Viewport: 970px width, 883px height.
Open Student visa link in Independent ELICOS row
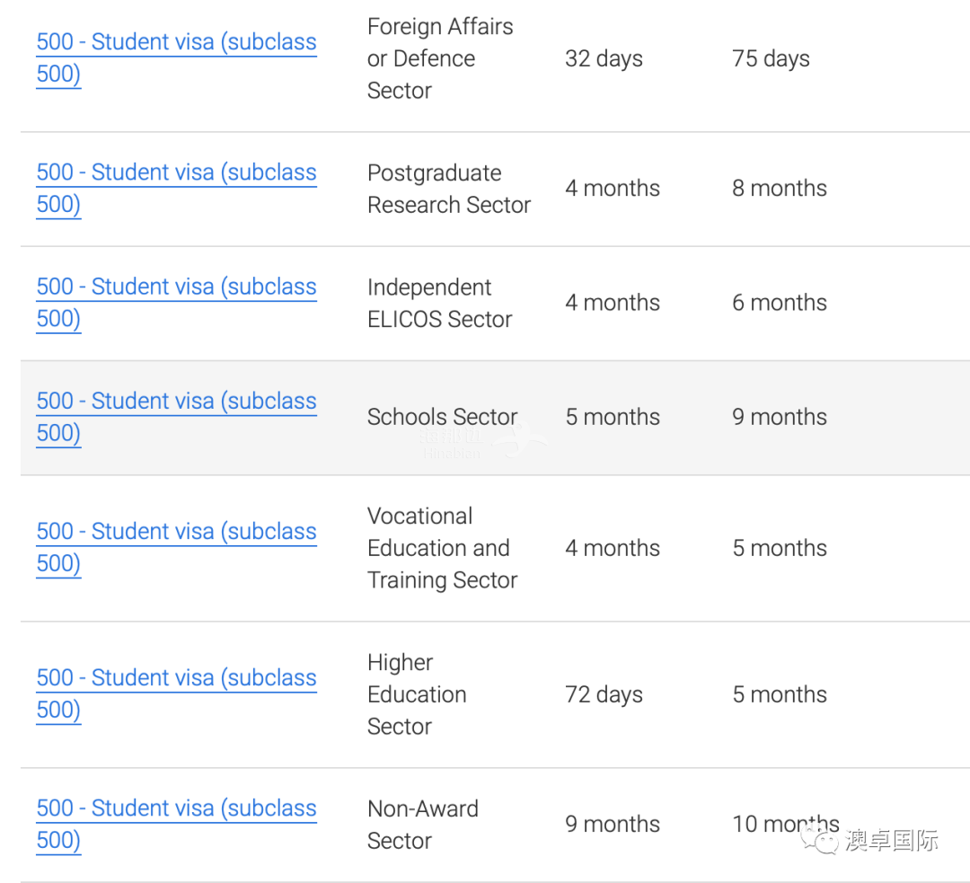click(176, 303)
